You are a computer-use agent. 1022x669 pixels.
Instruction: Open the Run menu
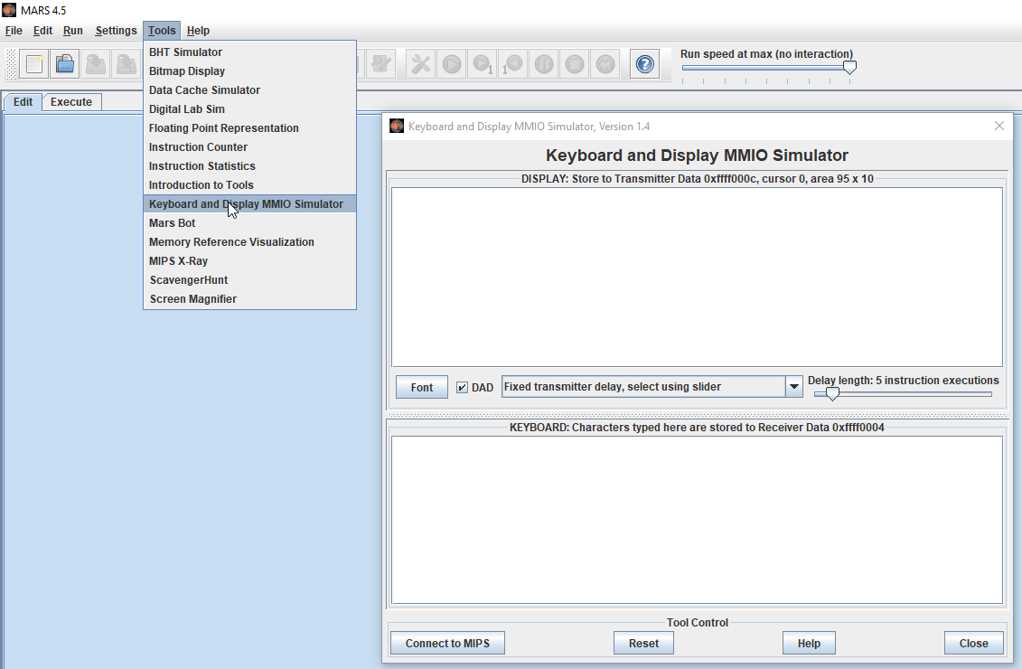73,31
